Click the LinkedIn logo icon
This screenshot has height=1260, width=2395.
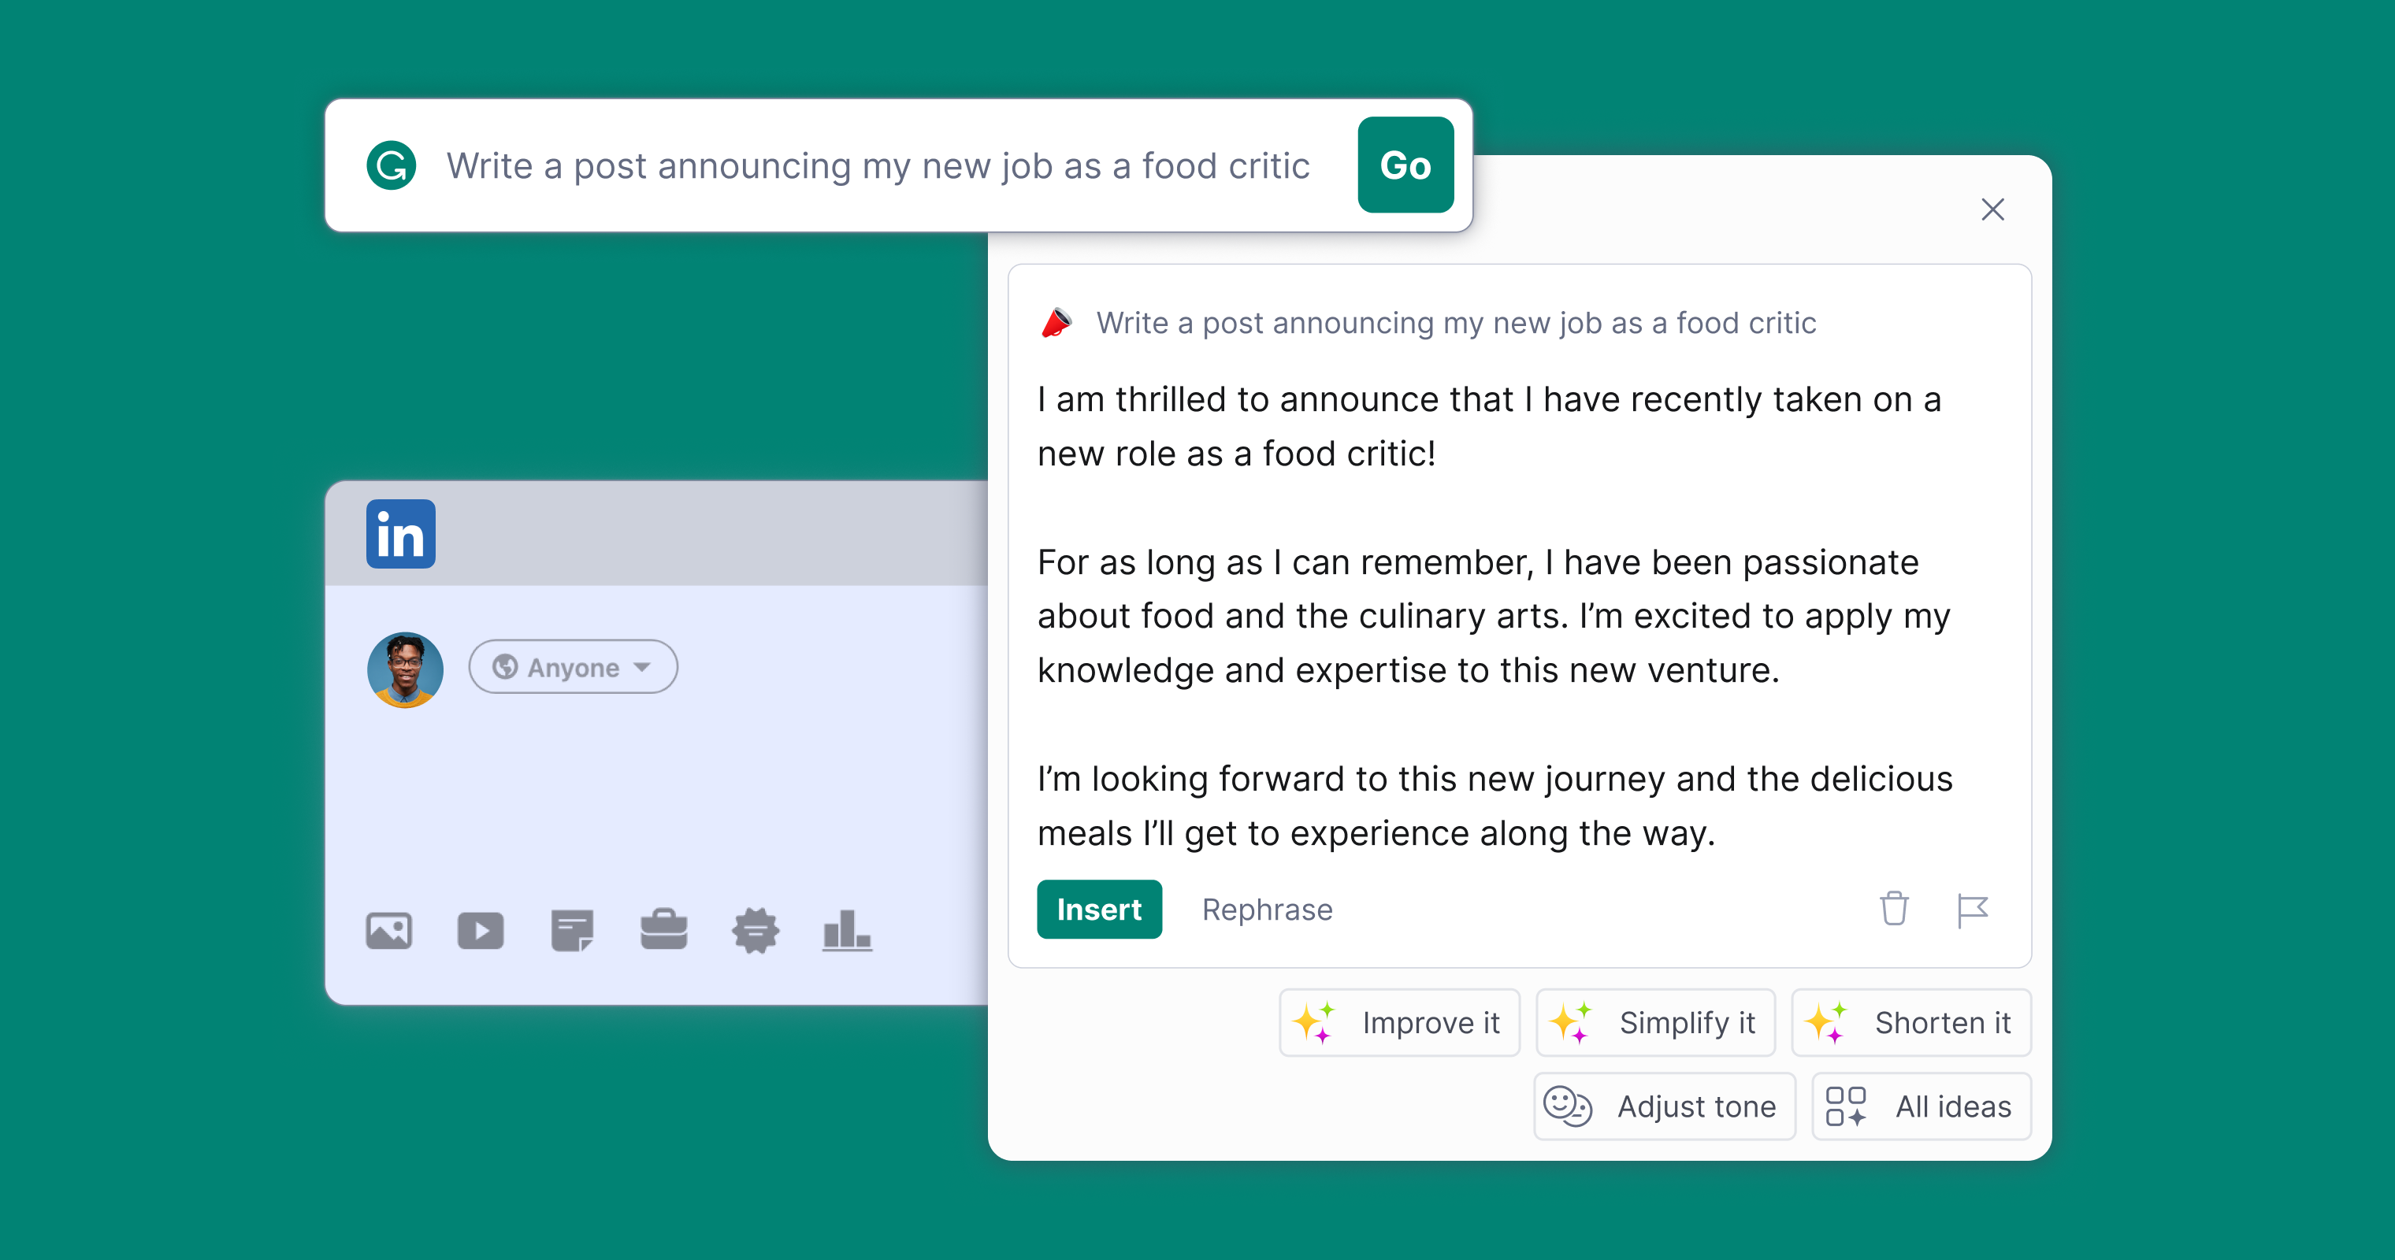click(x=401, y=534)
